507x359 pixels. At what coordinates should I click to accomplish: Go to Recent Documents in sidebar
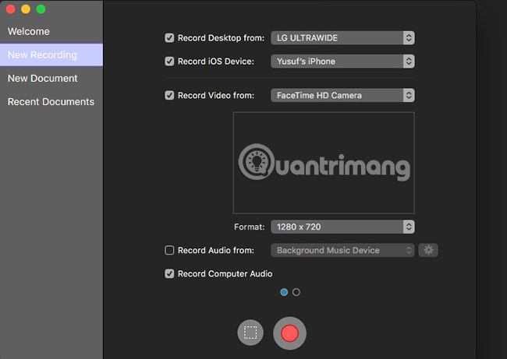(51, 102)
